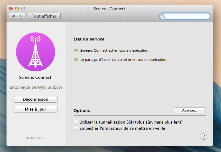The image size is (221, 152).
Task: Click the Screens Connect tower logo
Action: 36,52
